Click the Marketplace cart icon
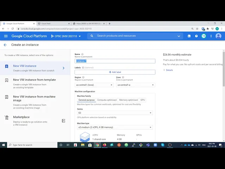This screenshot has width=225, height=169. point(7,118)
